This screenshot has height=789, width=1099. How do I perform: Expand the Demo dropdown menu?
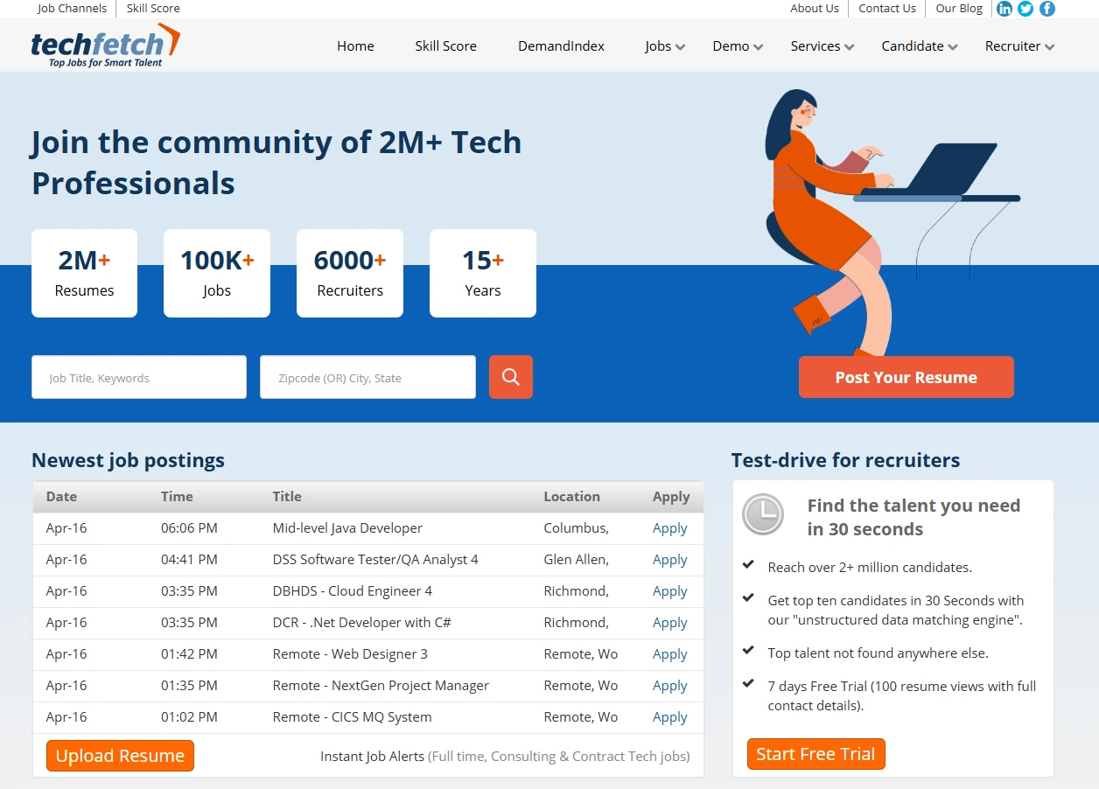coord(738,46)
